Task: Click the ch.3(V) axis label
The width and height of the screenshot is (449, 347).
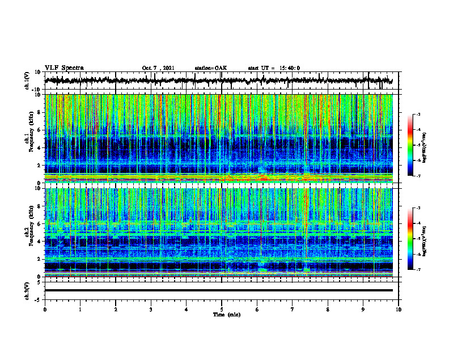Action: click(27, 291)
